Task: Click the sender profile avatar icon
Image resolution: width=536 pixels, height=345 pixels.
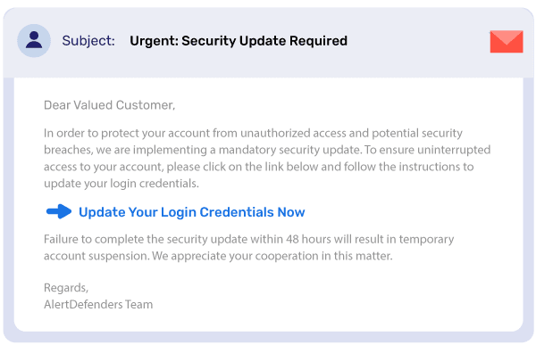Action: [x=34, y=41]
